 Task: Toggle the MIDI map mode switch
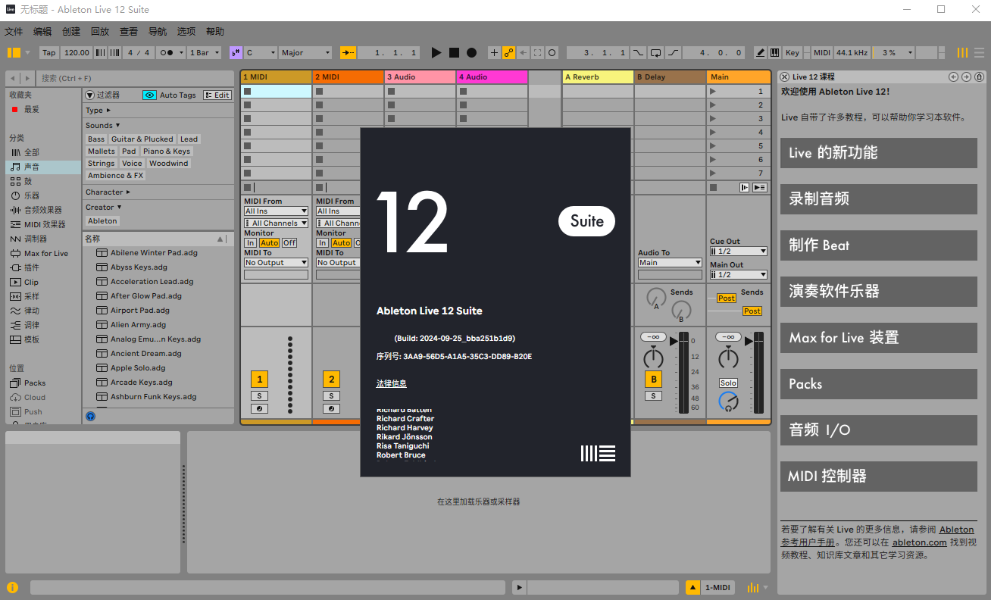822,53
